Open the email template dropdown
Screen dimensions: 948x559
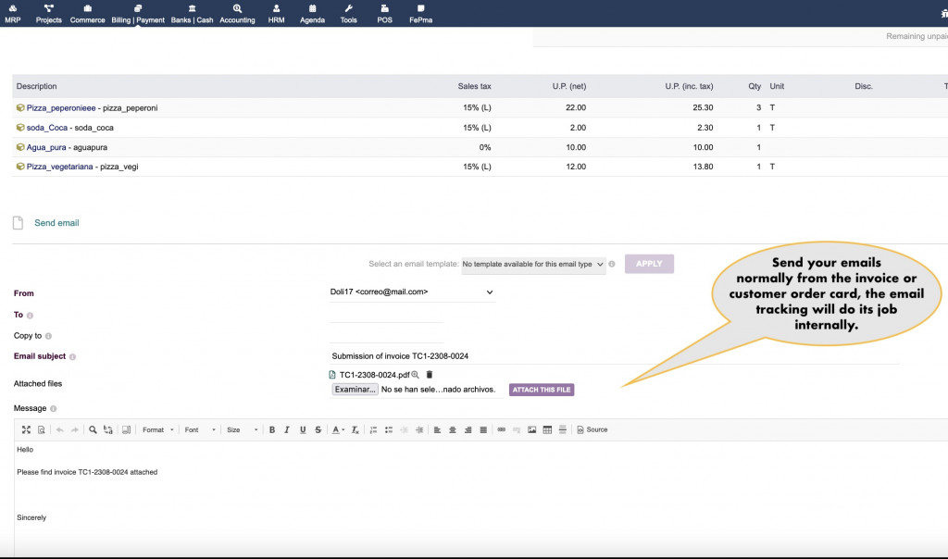click(x=533, y=264)
